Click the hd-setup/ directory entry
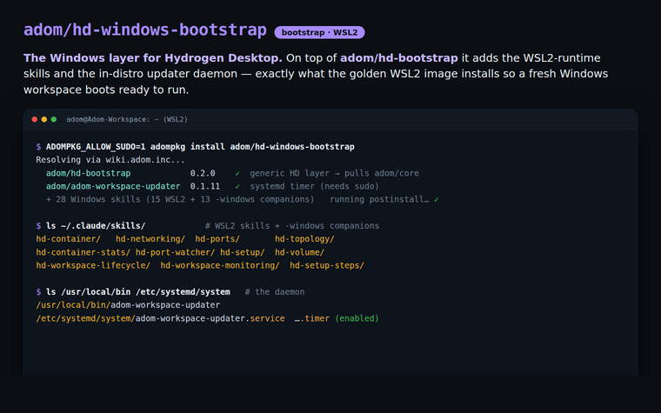Viewport: 661px width, 413px height. [243, 252]
